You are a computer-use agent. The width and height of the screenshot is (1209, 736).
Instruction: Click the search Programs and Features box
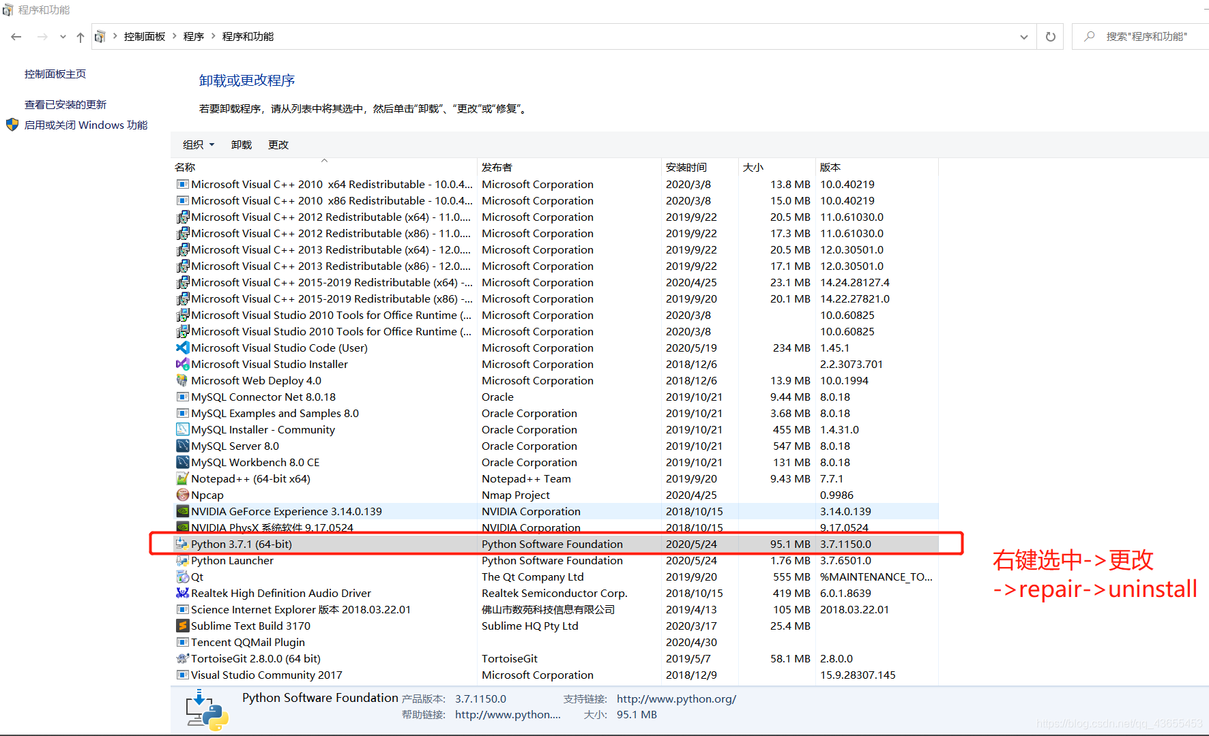[x=1146, y=37]
